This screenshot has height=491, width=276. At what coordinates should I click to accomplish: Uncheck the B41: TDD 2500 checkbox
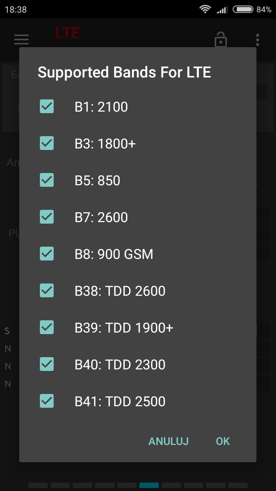tap(47, 401)
